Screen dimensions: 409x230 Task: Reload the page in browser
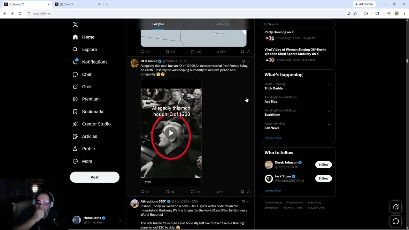click(x=20, y=13)
